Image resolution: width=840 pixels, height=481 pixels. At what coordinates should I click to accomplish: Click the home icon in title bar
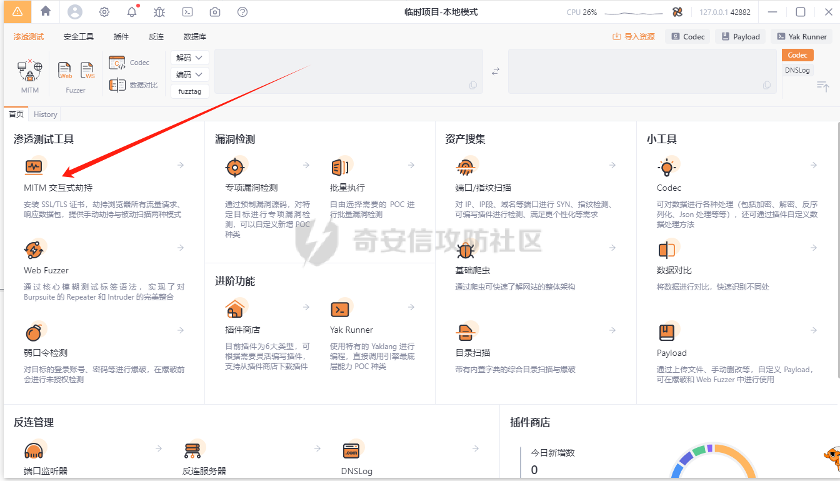46,11
